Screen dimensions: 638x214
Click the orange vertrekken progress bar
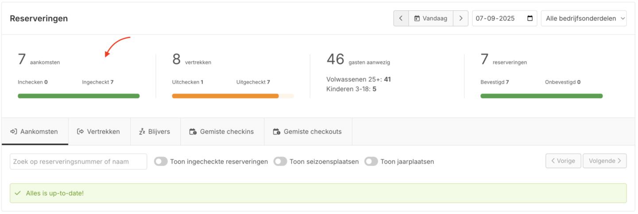click(x=225, y=96)
